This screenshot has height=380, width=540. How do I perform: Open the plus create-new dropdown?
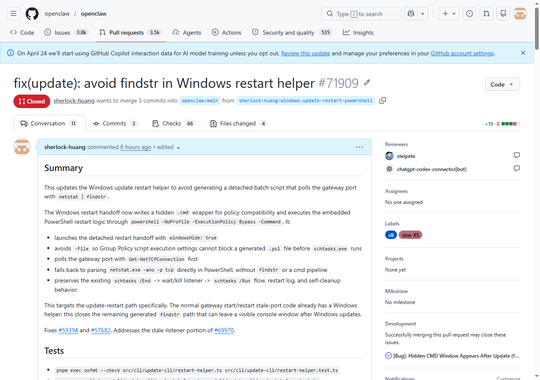(449, 14)
